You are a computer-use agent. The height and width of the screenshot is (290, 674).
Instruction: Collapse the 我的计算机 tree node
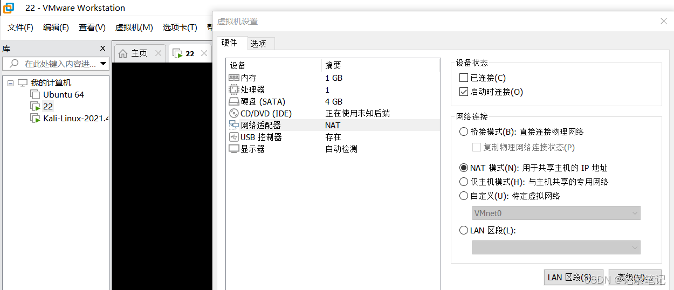[x=10, y=83]
